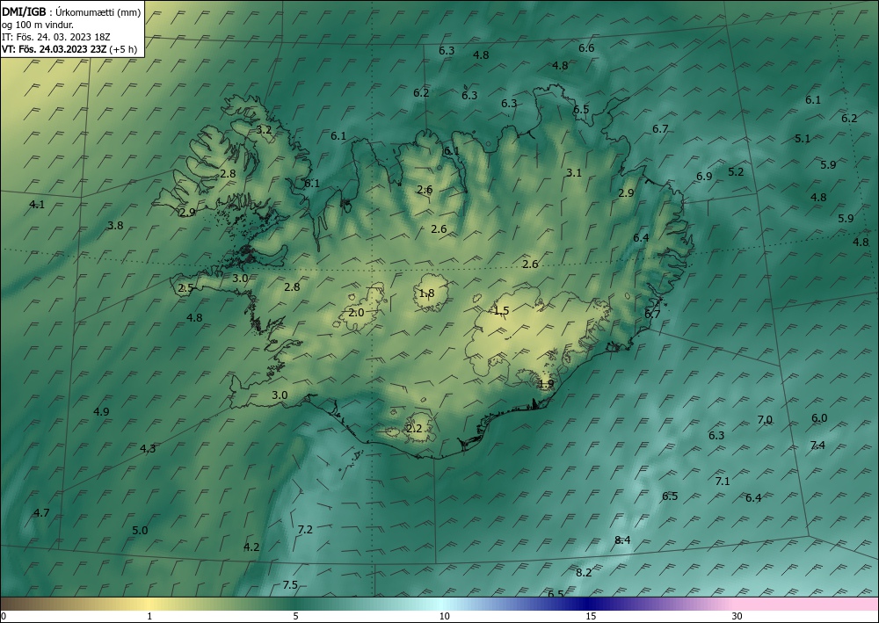This screenshot has width=879, height=623.
Task: Click the map value '5.2'
Action: pos(736,172)
